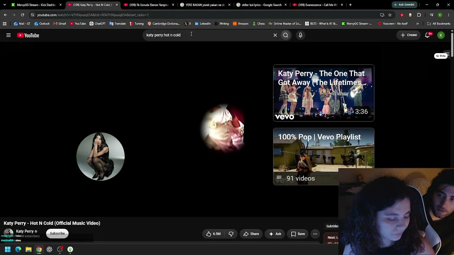Open the Outlook bookmark
Viewport: 454px width, 255px height.
42,24
